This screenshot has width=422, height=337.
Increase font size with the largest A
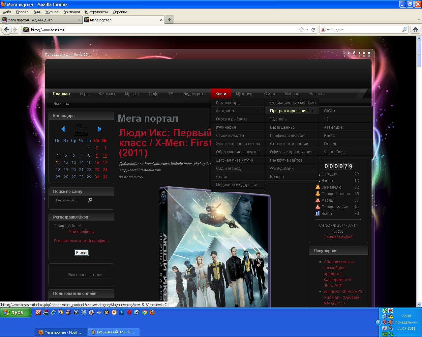pos(354,53)
